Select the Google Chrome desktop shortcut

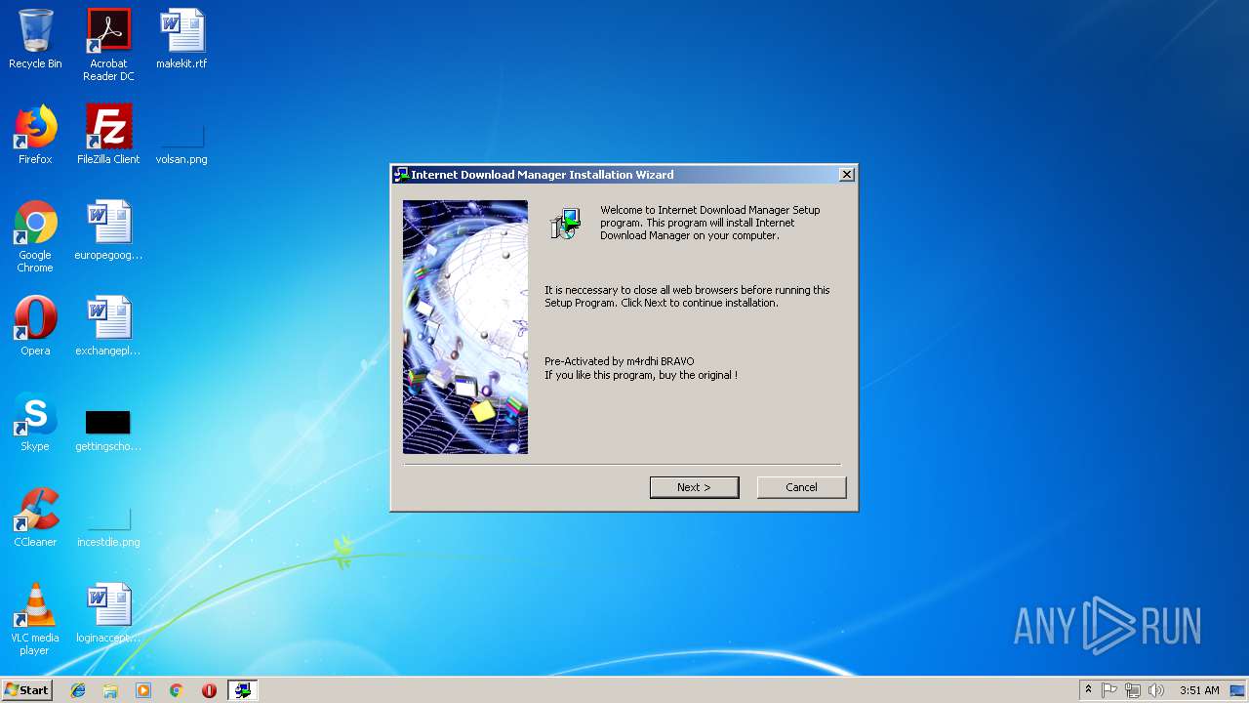coord(35,236)
